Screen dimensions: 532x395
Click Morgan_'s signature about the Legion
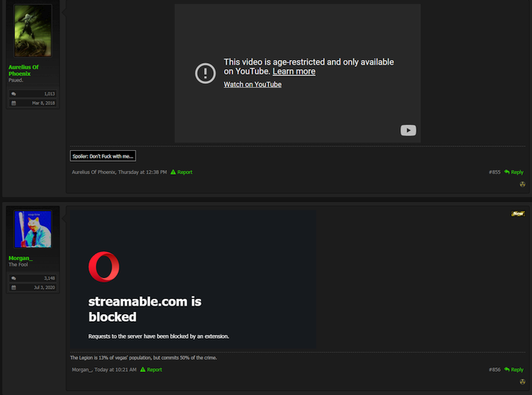click(143, 358)
